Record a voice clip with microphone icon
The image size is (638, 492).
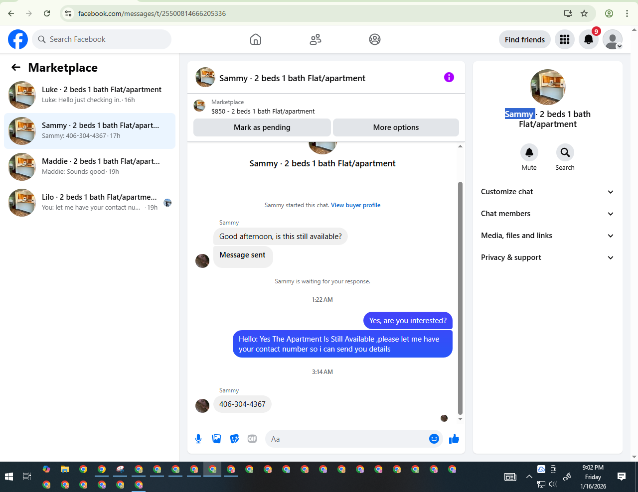coord(198,439)
